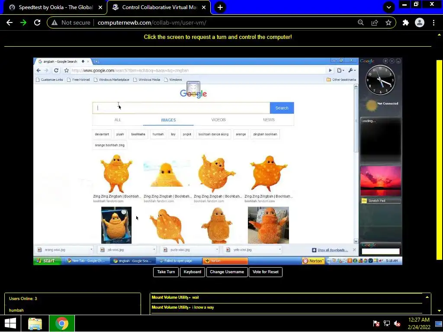Go forward with the green arrow
The height and width of the screenshot is (332, 443).
pyautogui.click(x=23, y=22)
